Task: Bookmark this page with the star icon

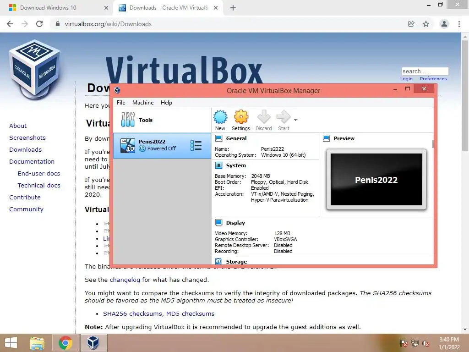Action: pos(426,24)
